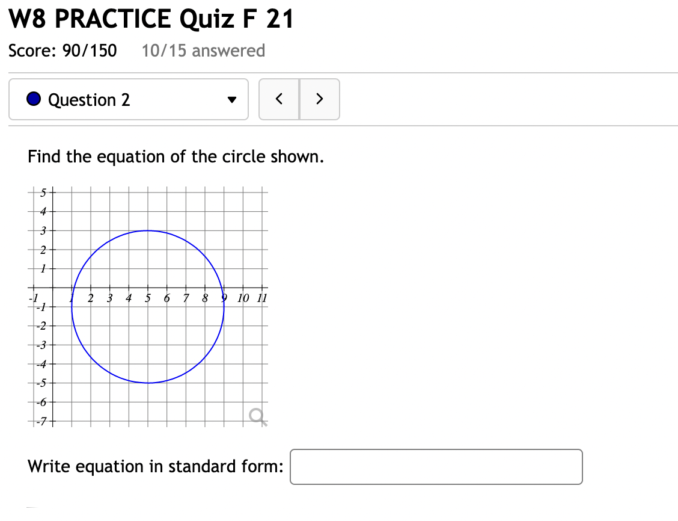This screenshot has height=521, width=678.
Task: Select the circle graph image
Action: coord(148,307)
